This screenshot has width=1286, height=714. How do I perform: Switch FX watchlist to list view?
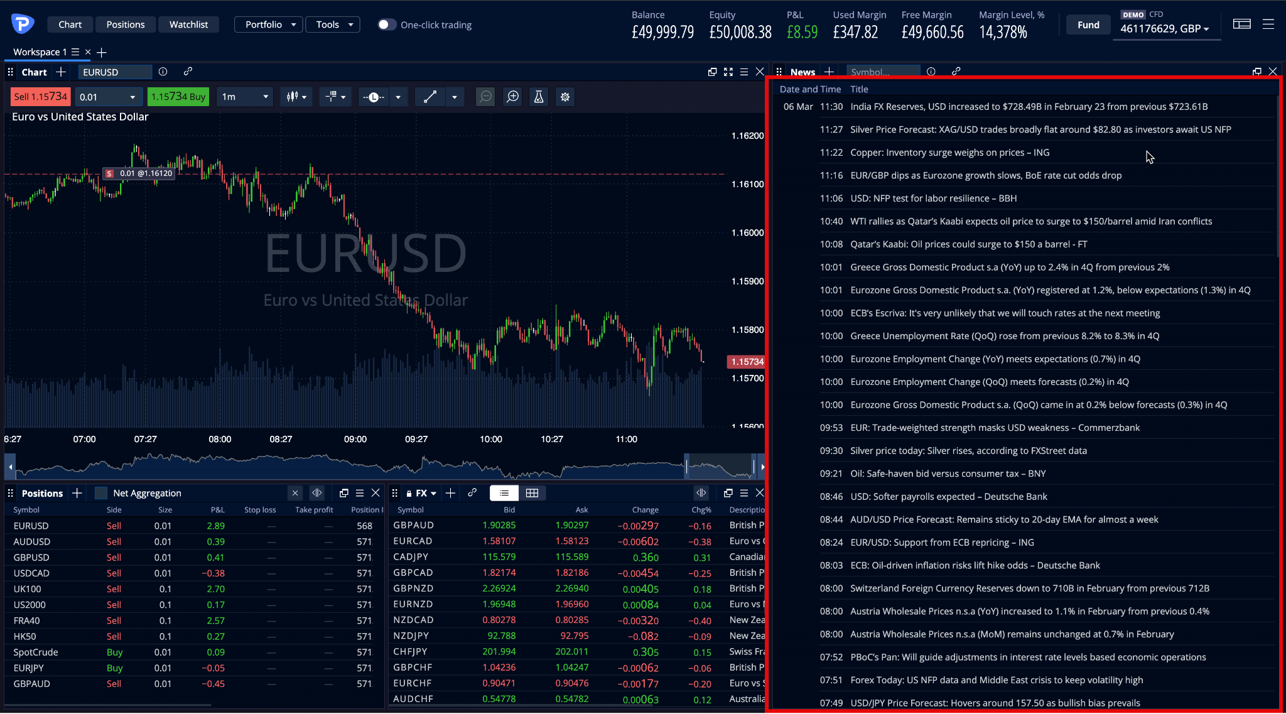pyautogui.click(x=504, y=493)
